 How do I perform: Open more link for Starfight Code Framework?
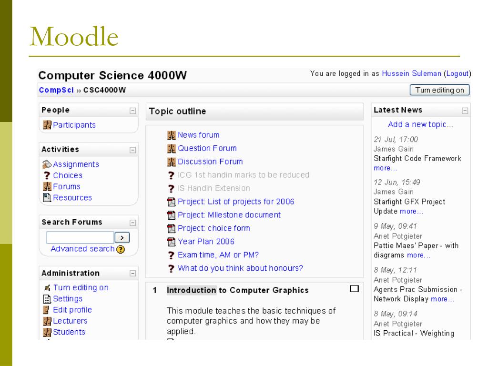[x=385, y=168]
